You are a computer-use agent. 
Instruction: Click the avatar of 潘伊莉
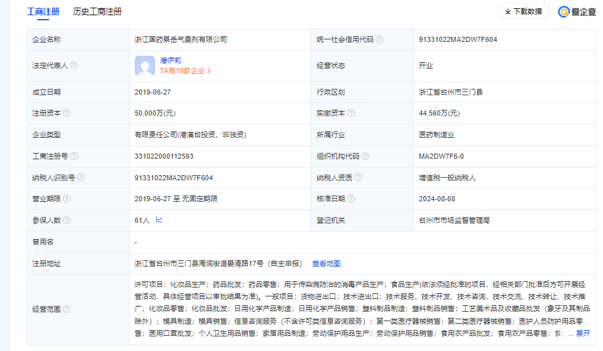click(145, 65)
